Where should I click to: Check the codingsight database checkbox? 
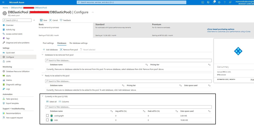[x=47, y=116]
